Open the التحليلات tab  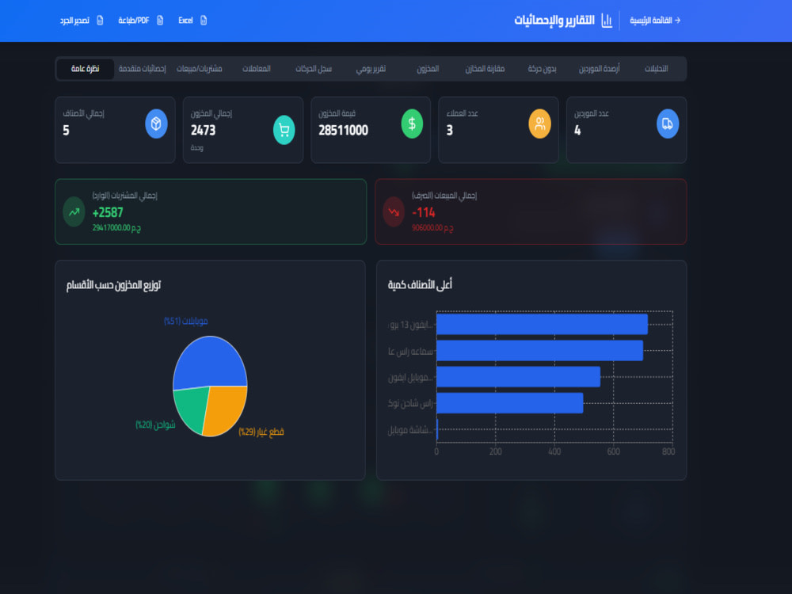coord(656,69)
